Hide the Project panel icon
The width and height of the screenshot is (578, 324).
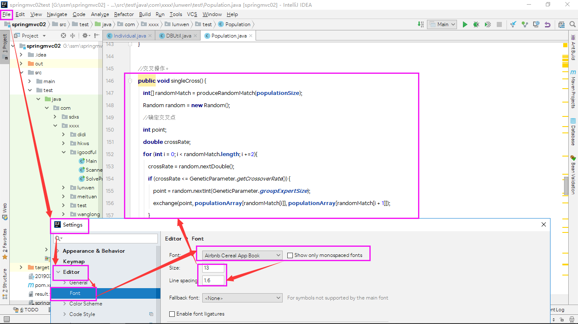click(97, 36)
